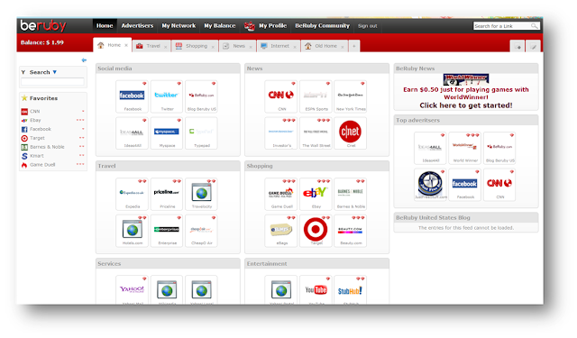Open World Winner tile in Top advertisers
The height and width of the screenshot is (338, 577).
pyautogui.click(x=465, y=148)
